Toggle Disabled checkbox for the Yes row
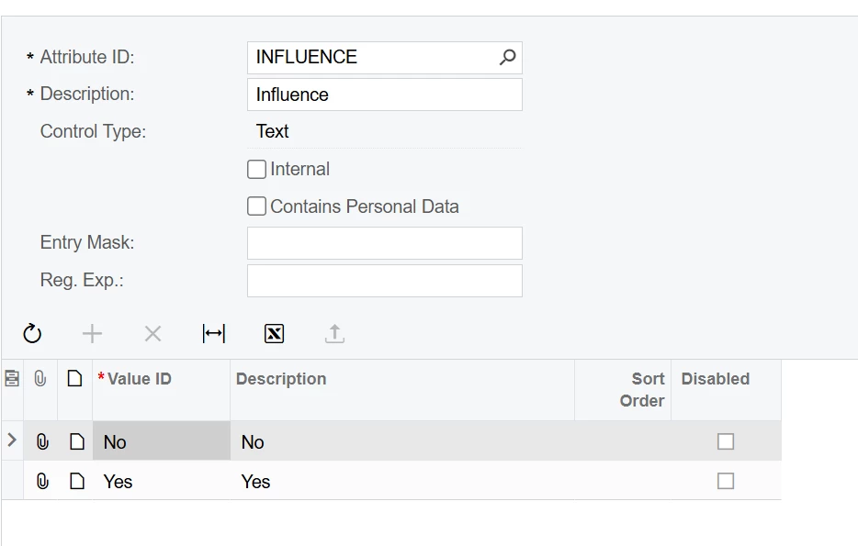This screenshot has width=858, height=546. tap(726, 481)
